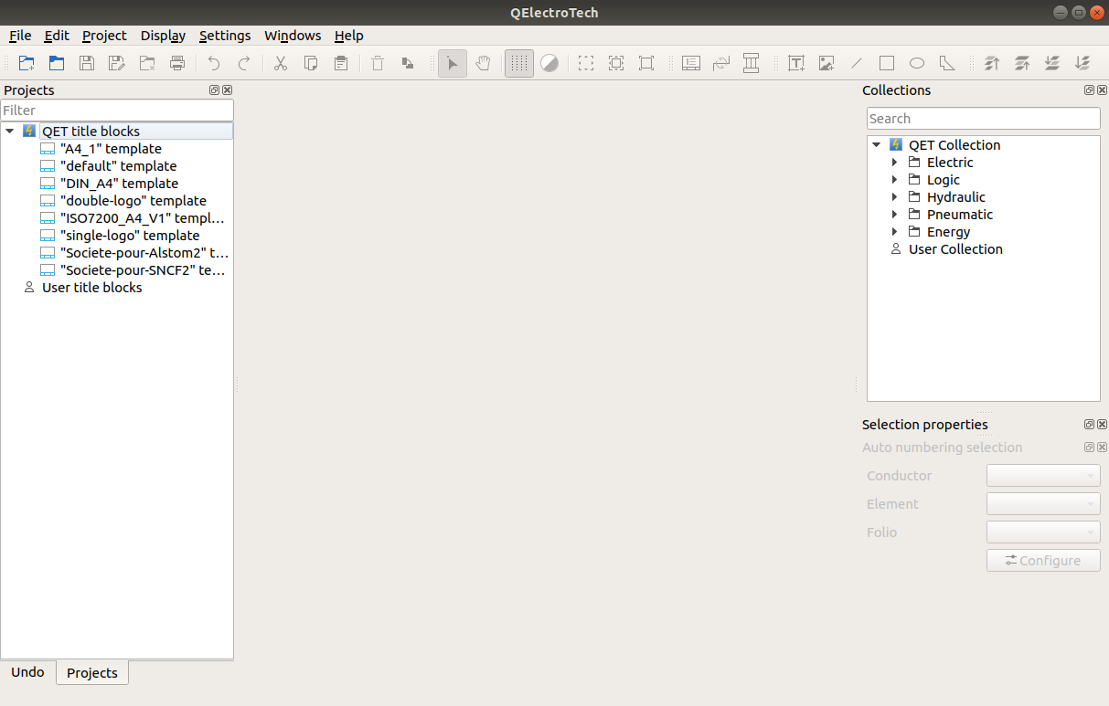Select the Add polyline tool
This screenshot has height=706, width=1109.
click(x=947, y=63)
